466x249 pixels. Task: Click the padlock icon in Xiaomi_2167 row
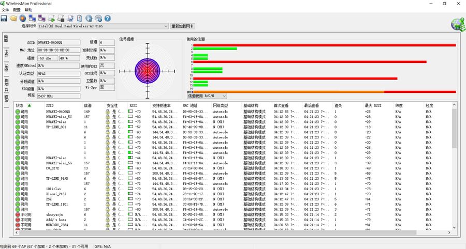[108, 194]
